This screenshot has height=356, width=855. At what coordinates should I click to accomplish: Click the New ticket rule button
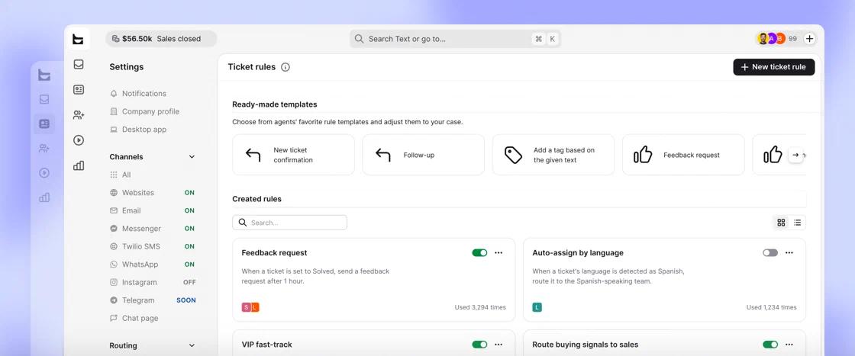(x=774, y=67)
